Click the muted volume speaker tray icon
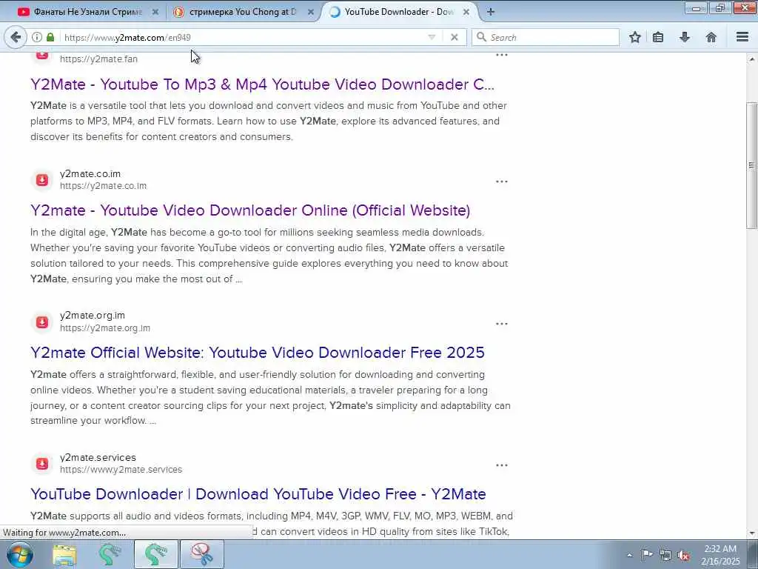758x569 pixels. click(x=683, y=555)
